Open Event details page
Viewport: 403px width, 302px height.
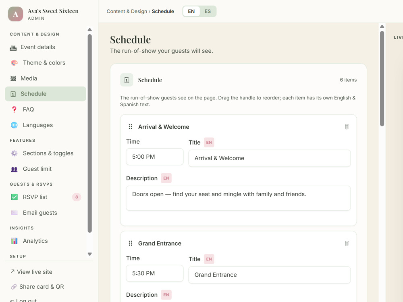click(46, 47)
